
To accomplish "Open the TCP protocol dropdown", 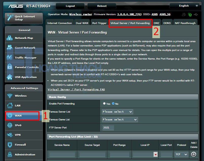I will coord(181,154).
